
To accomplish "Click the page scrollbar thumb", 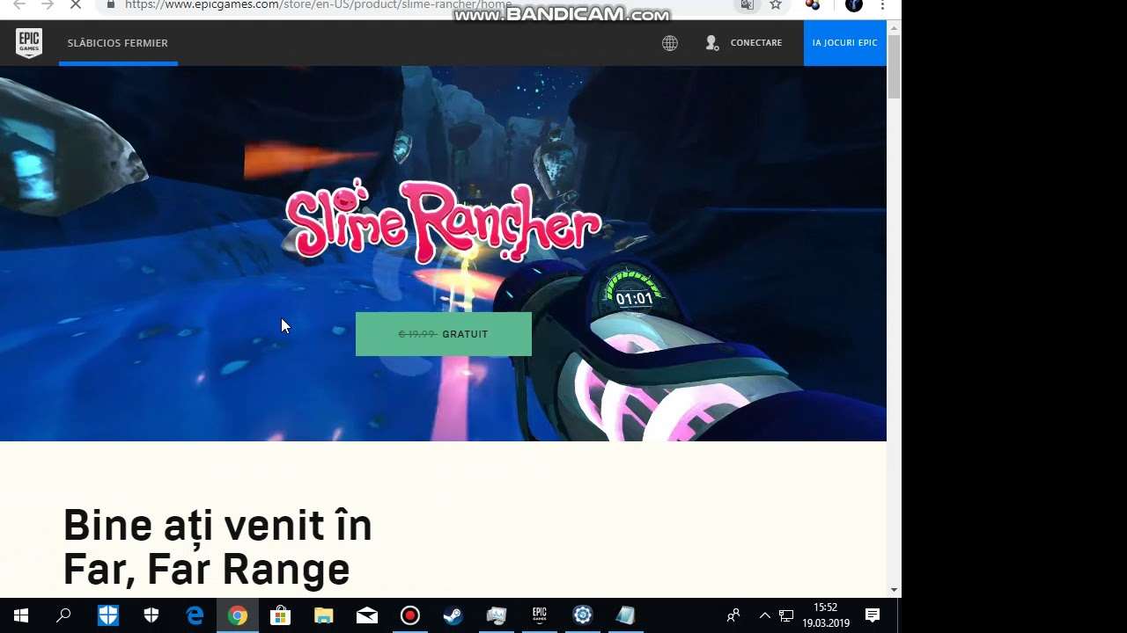I will click(x=894, y=67).
